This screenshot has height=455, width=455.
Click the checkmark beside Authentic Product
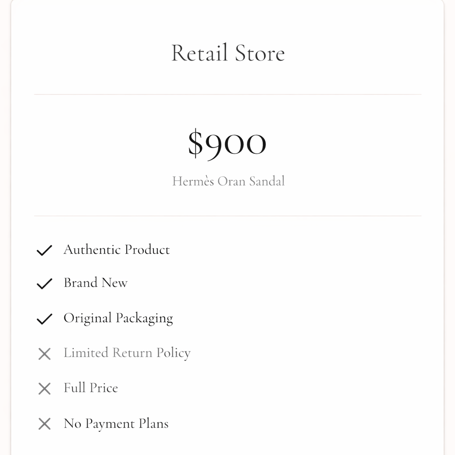(44, 251)
